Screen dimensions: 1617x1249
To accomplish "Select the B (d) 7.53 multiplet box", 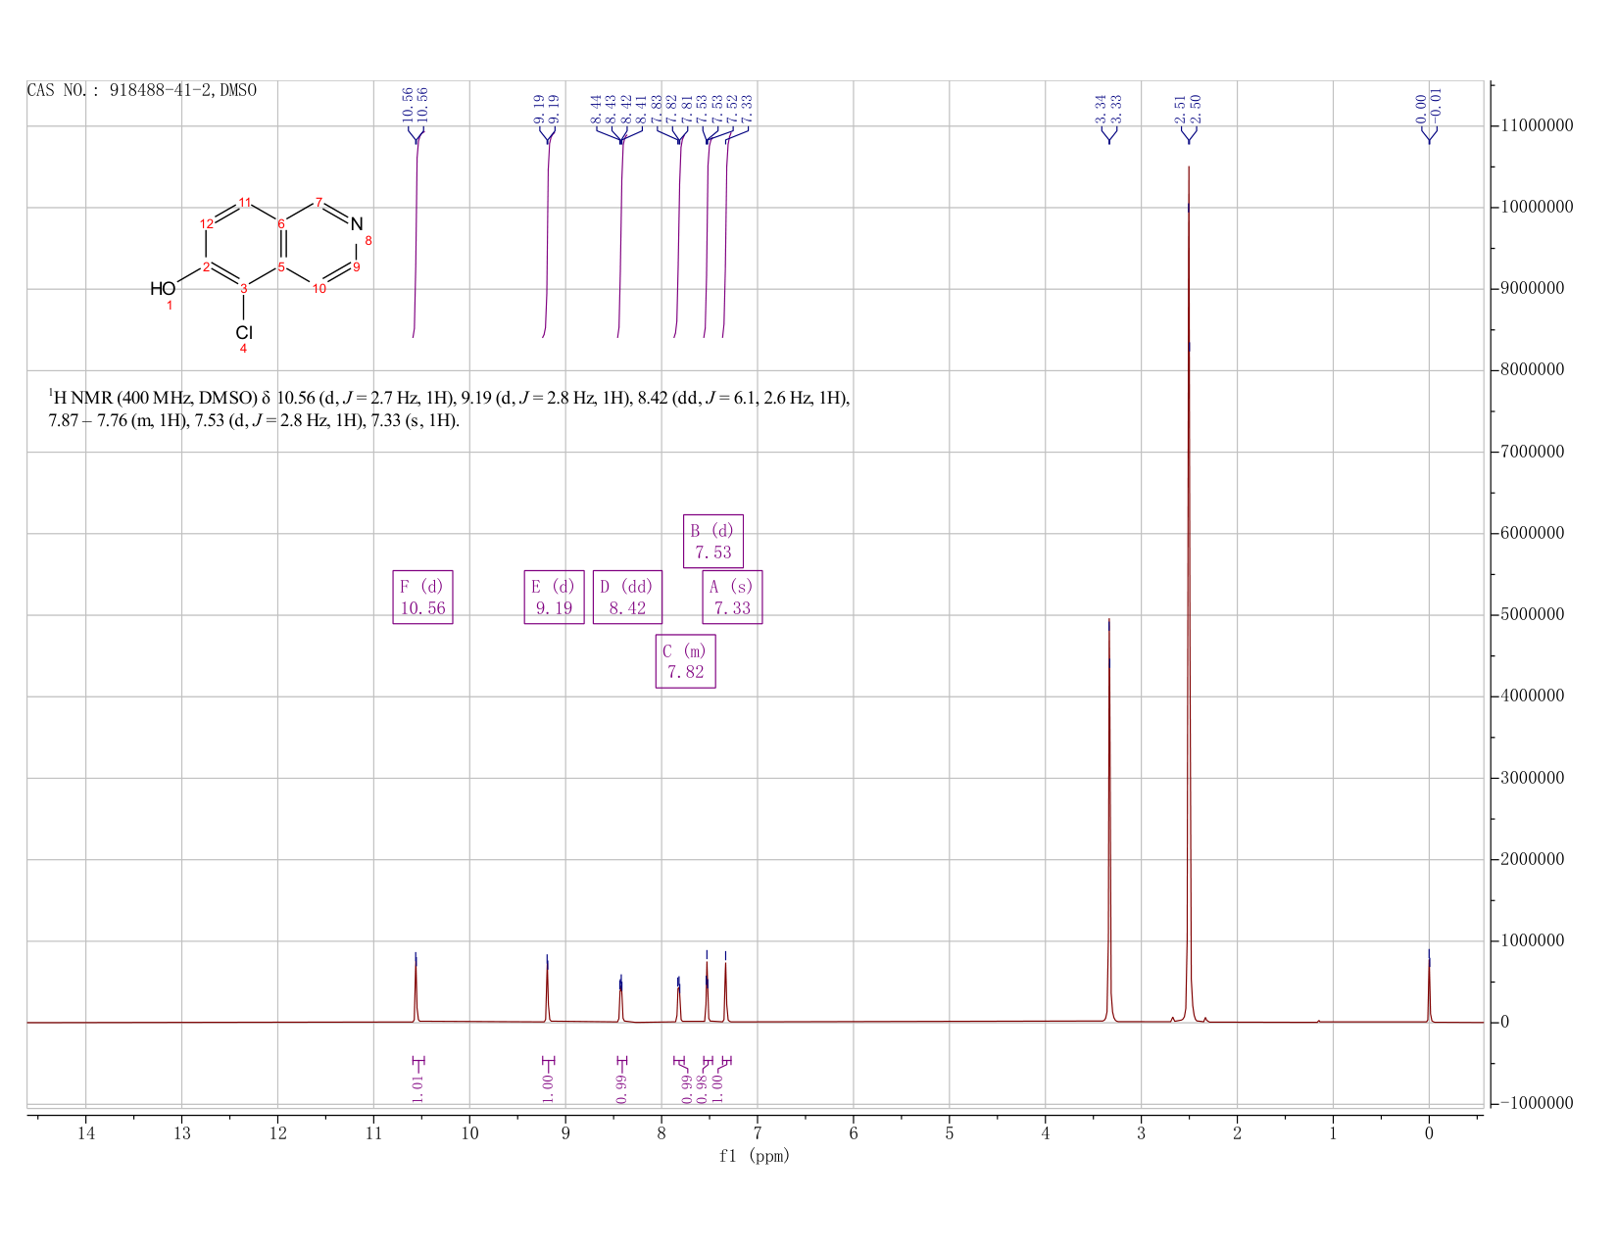I will 712,541.
